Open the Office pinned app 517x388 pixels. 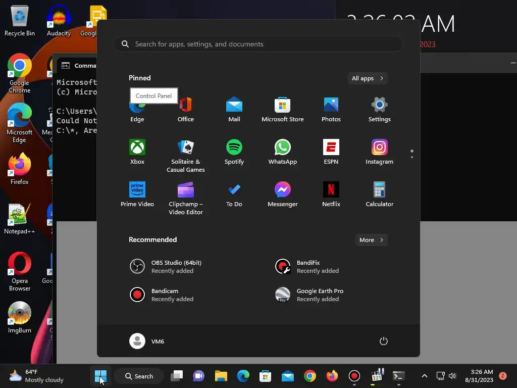186,110
